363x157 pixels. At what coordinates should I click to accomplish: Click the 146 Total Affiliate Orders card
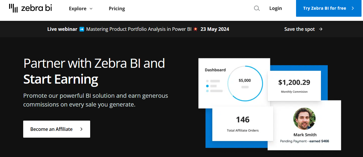coord(243,123)
